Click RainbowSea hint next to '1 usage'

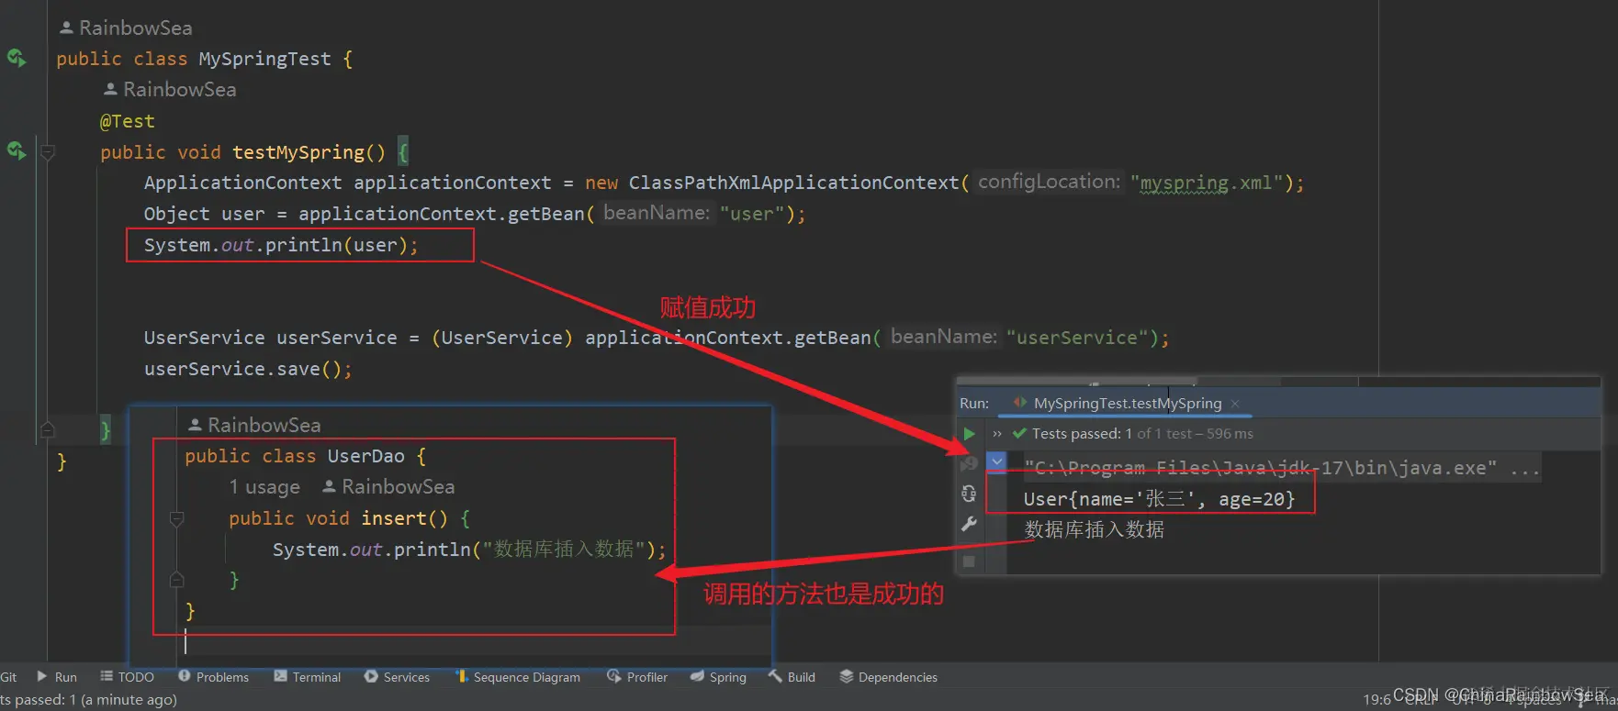tap(388, 487)
